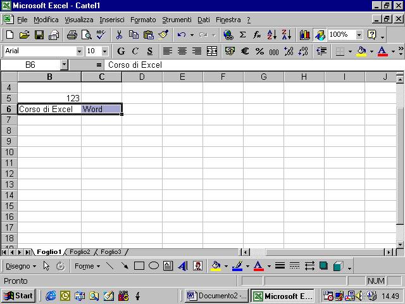
Task: Open a file with the folder icon
Action: [x=24, y=35]
